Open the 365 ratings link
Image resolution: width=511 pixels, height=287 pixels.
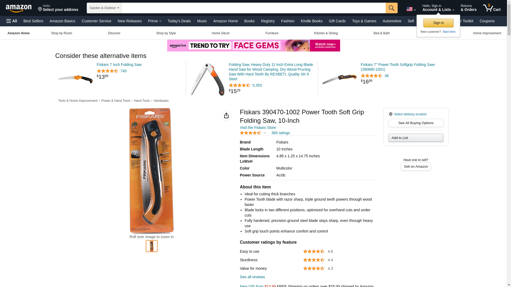point(281,133)
